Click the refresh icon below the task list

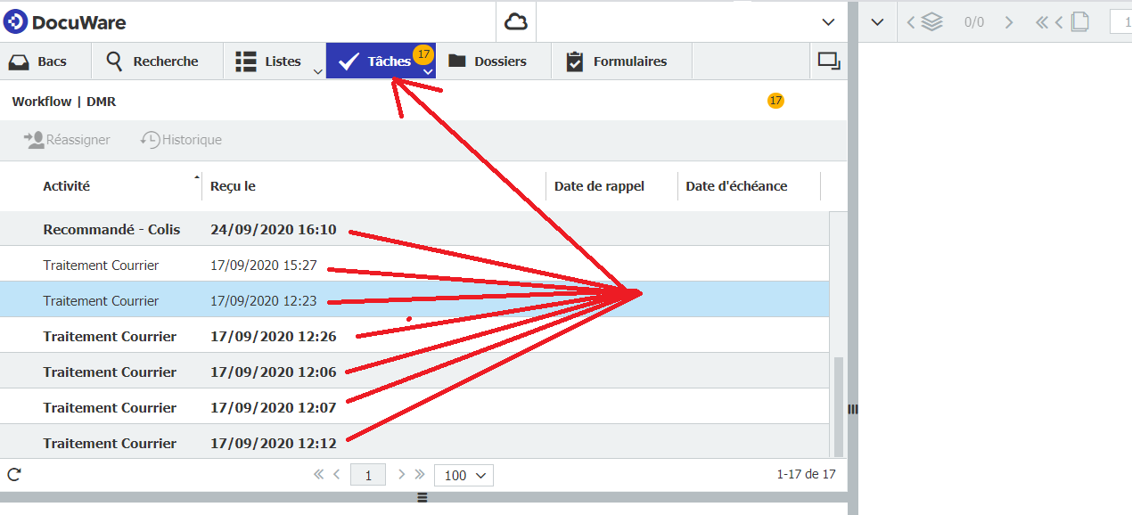click(13, 475)
